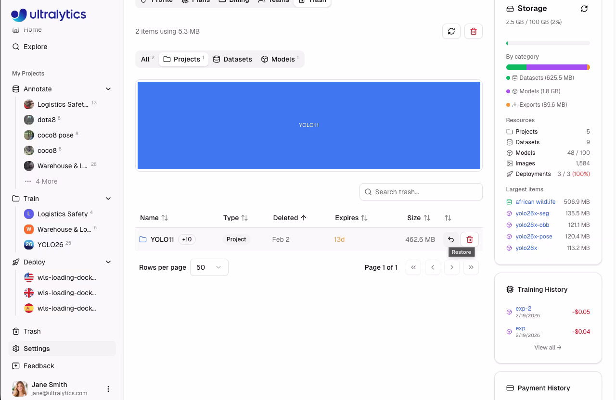
Task: Restore the YOLO11 project
Action: click(451, 239)
